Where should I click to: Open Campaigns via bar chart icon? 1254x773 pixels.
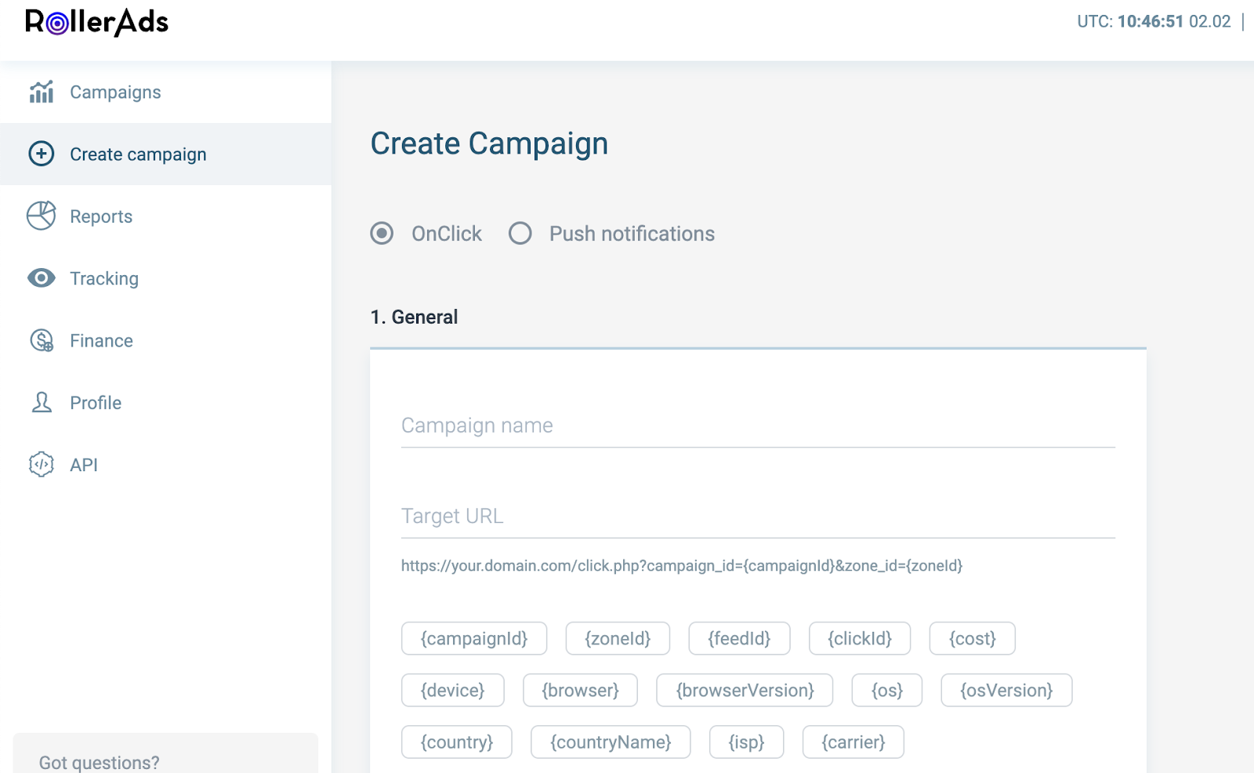click(42, 93)
